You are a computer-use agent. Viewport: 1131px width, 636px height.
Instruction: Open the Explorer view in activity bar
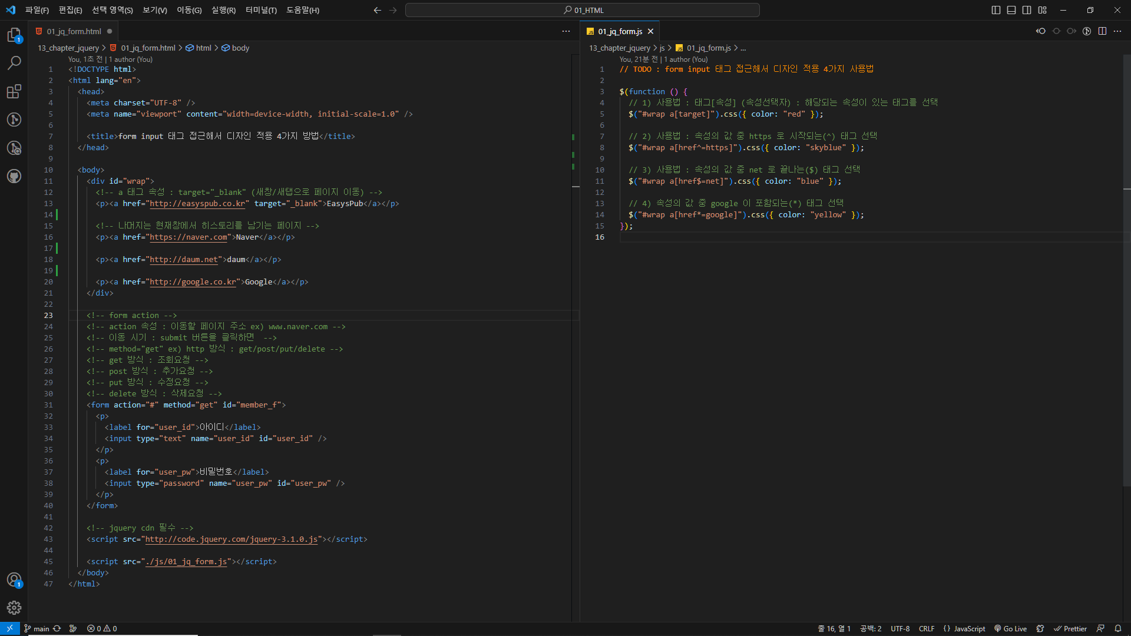point(14,35)
